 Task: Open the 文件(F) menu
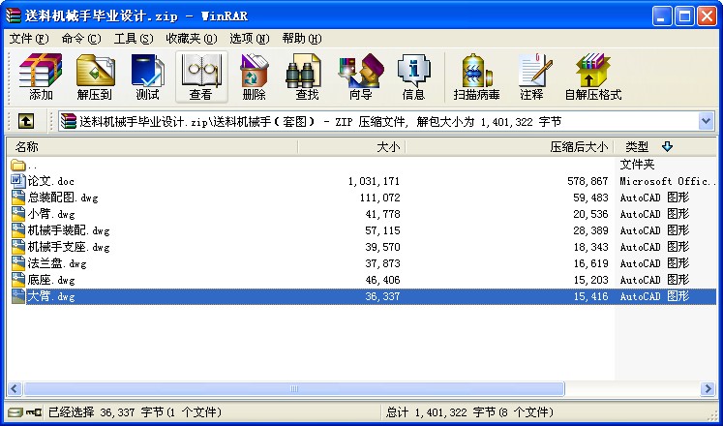[29, 39]
